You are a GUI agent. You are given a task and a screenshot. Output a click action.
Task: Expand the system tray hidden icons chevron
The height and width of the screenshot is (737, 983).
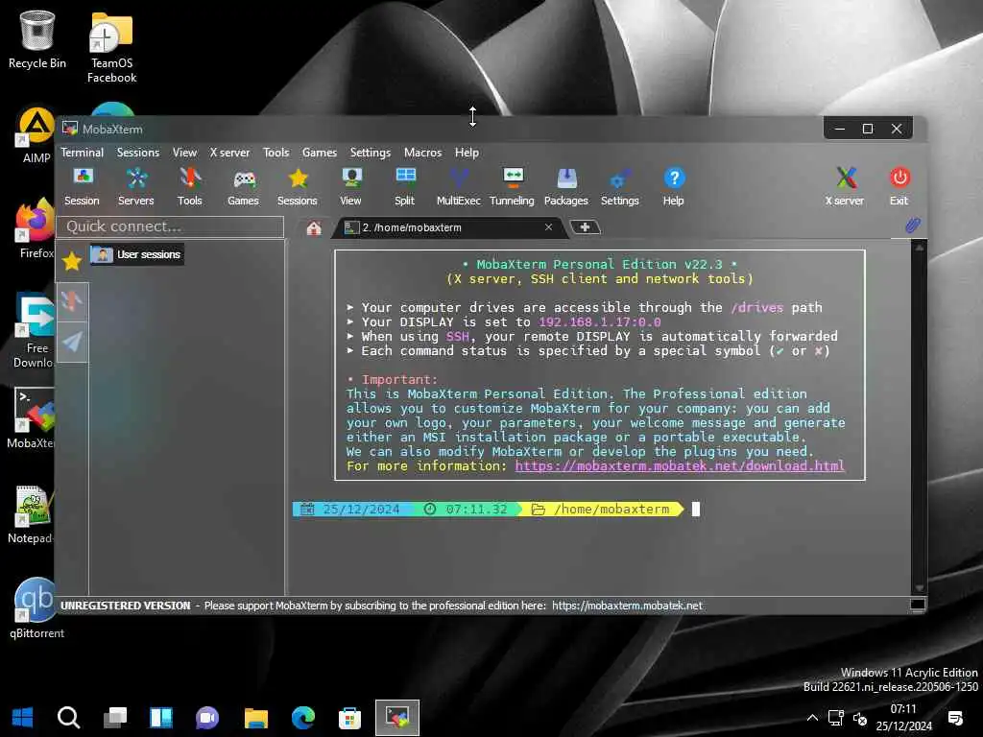pos(812,718)
